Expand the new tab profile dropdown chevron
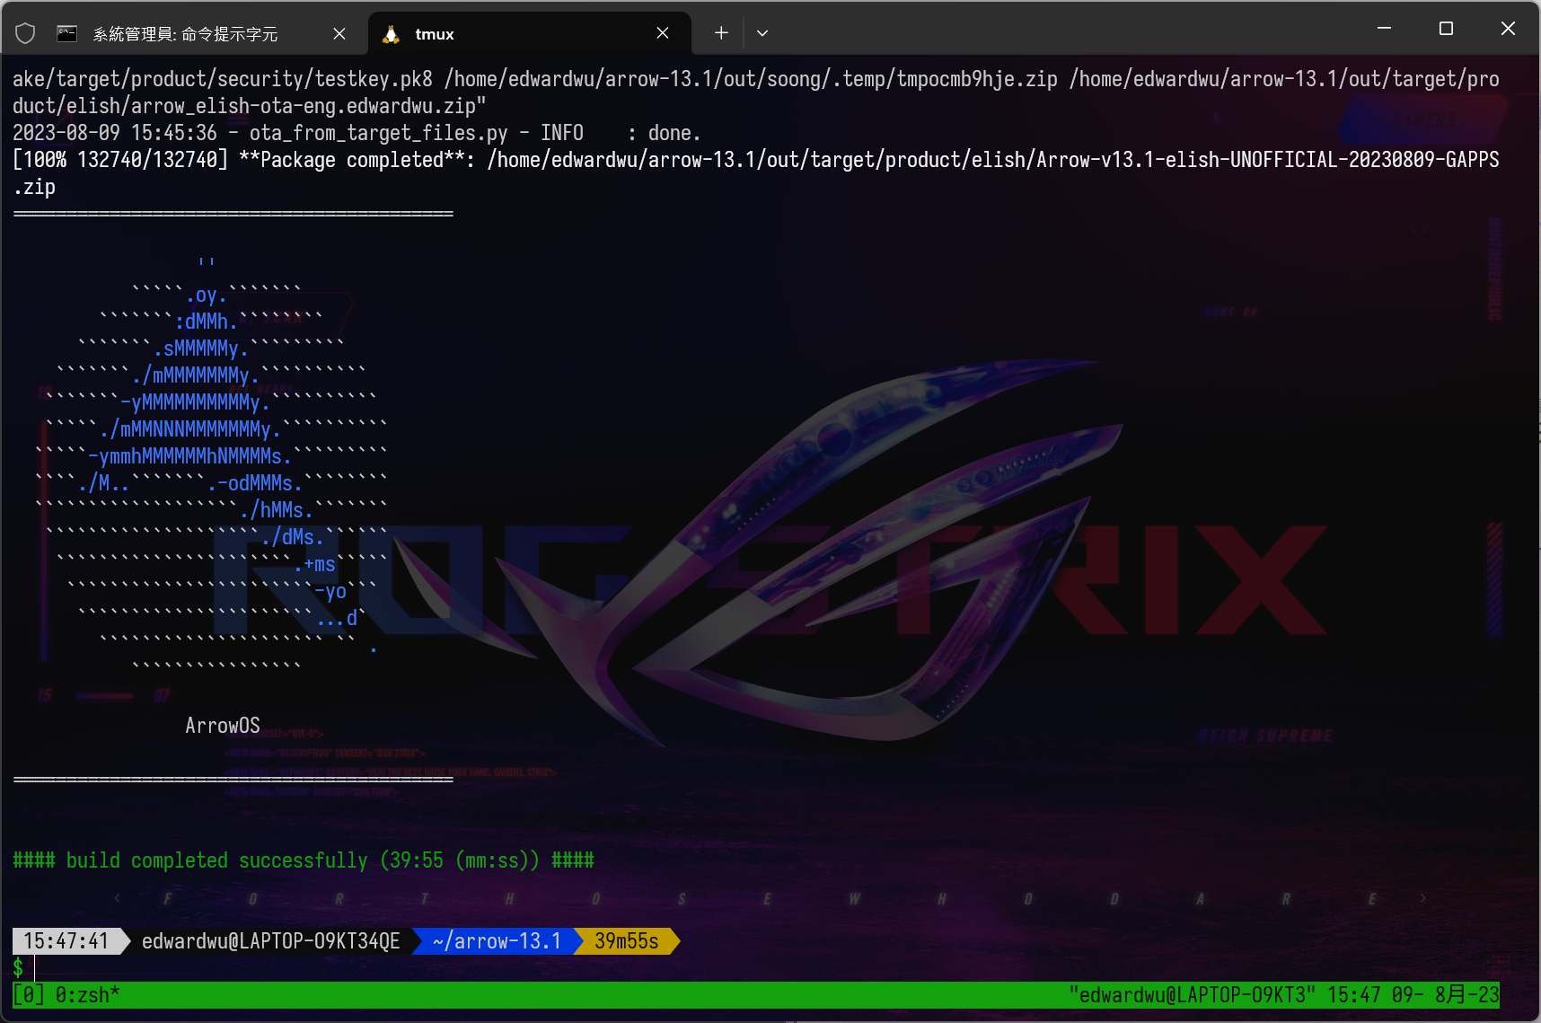 [x=762, y=33]
